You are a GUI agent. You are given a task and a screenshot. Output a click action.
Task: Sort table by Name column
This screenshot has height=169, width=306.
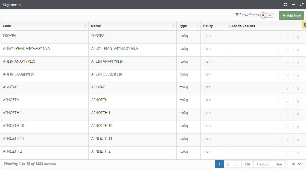pos(174,26)
